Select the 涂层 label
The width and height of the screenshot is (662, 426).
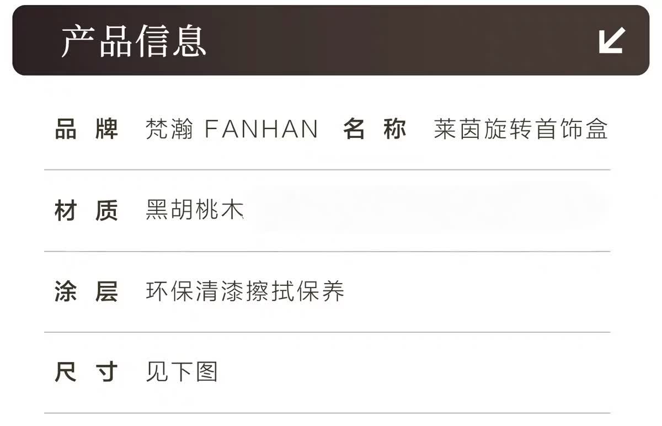pos(87,291)
